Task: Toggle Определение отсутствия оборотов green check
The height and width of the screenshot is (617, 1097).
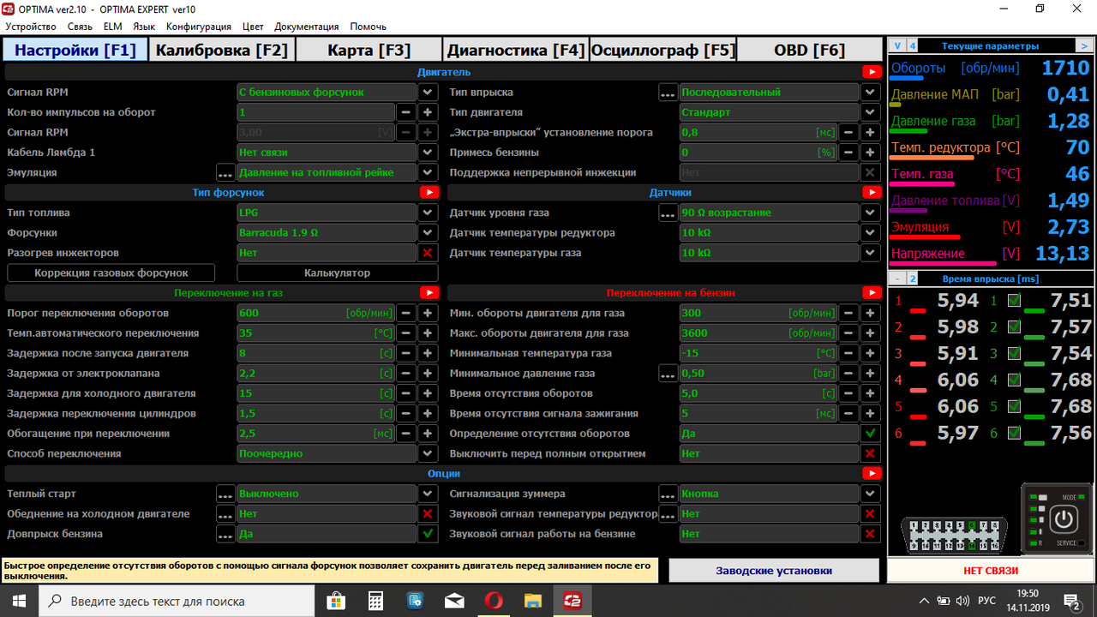Action: coord(870,434)
